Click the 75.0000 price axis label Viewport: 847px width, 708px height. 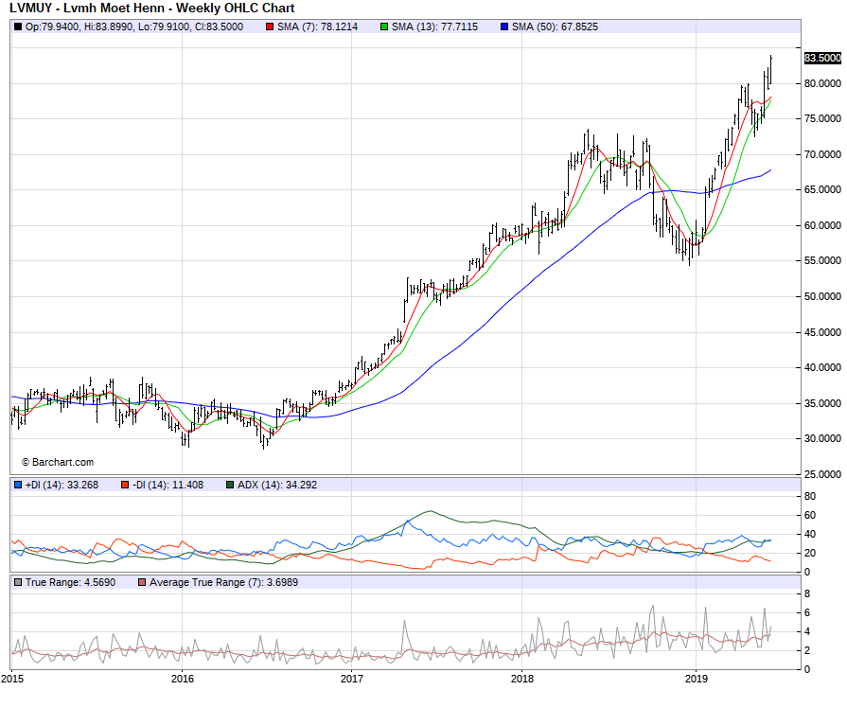point(822,118)
